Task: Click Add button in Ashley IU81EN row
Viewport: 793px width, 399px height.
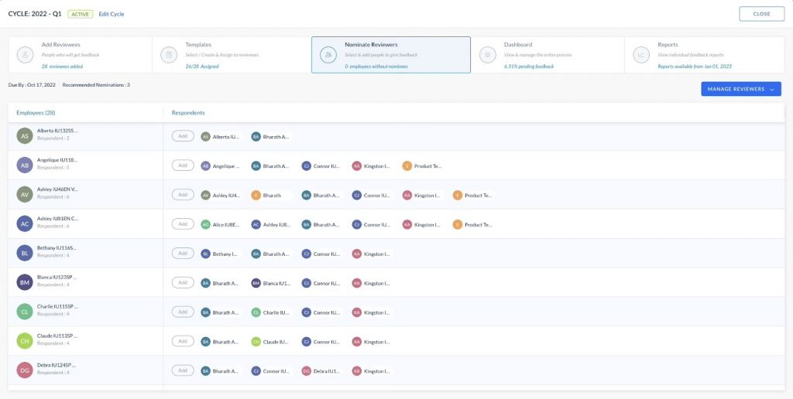Action: 183,223
